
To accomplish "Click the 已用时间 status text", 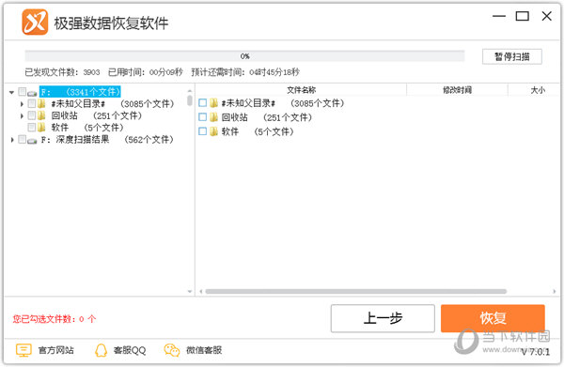I will coord(146,72).
